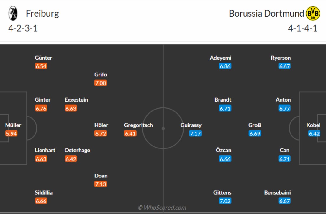Screen dimensions: 326x214
Task: Click the Freiburg club crest icon
Action: click(13, 14)
